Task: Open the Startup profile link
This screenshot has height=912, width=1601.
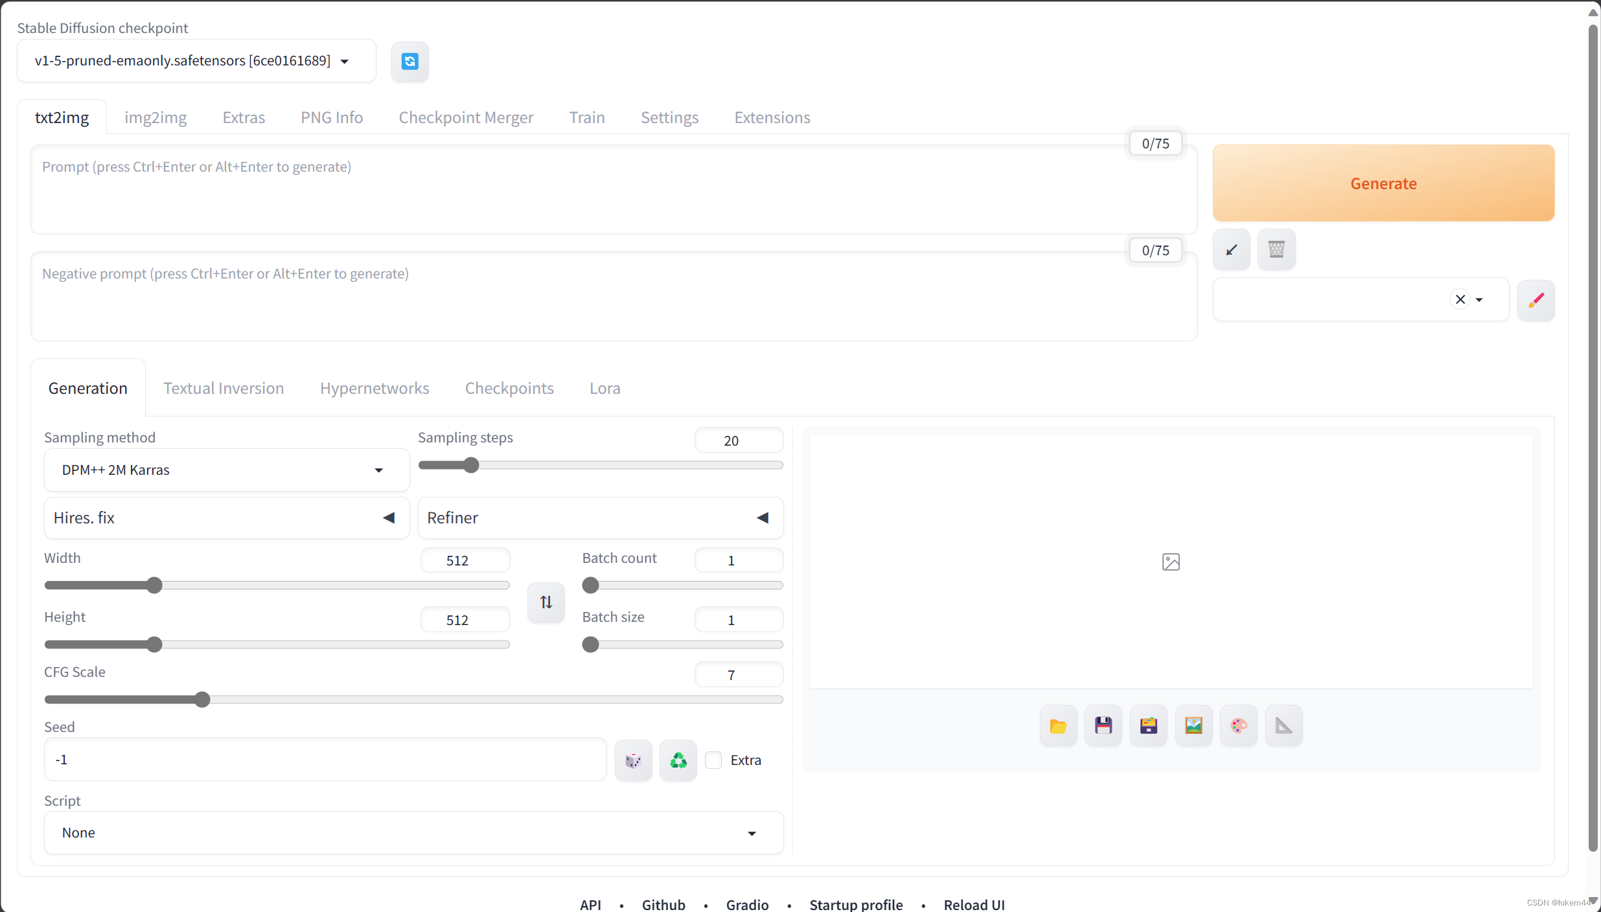Action: (x=856, y=904)
